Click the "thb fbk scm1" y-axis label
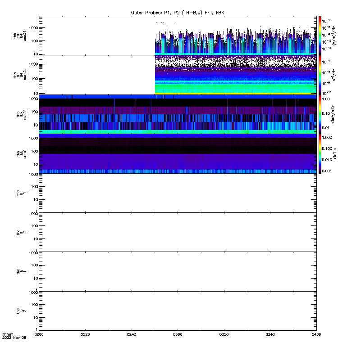 [22, 154]
